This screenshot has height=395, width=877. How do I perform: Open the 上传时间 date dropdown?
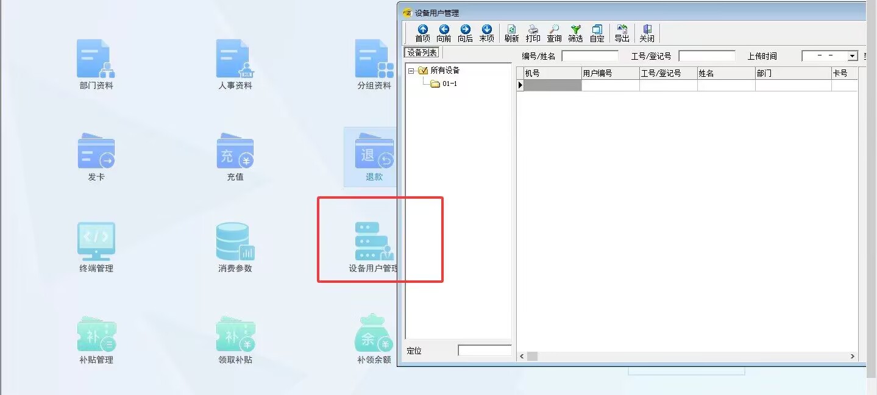click(853, 56)
